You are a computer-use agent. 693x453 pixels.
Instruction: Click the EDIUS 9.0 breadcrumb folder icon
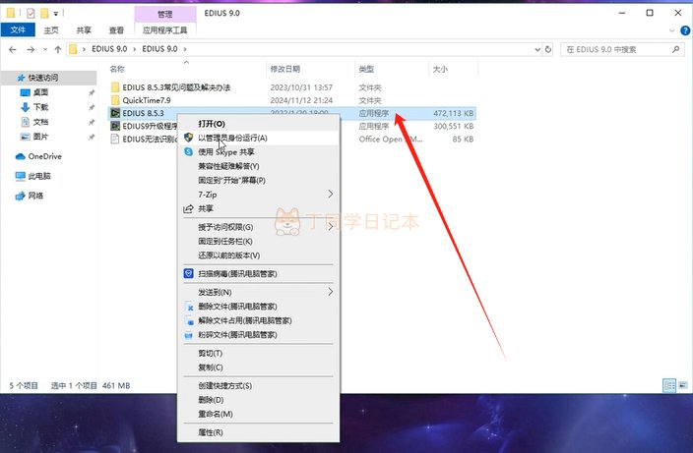tap(74, 49)
